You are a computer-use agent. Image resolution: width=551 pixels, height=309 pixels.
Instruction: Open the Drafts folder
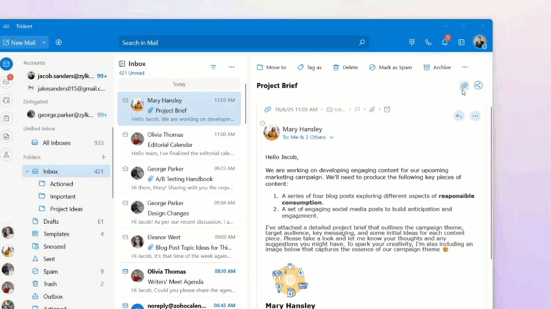pyautogui.click(x=66, y=221)
